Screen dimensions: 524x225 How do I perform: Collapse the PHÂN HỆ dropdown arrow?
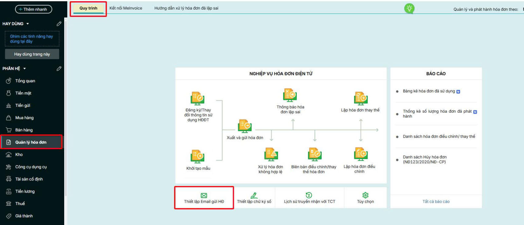(x=25, y=69)
